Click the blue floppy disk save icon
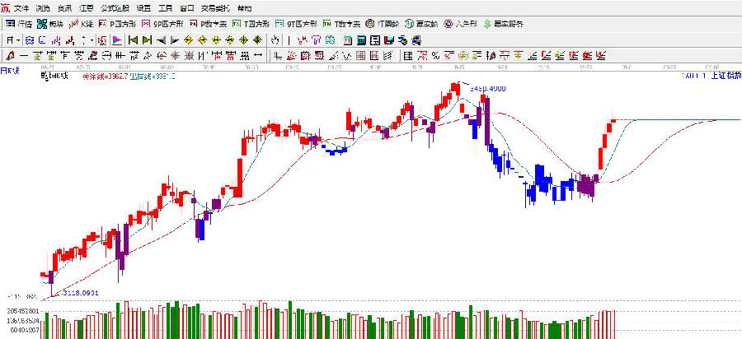Viewport: 742px width, 339px height. [389, 39]
